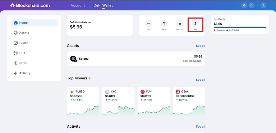The height and width of the screenshot is (133, 276).
Task: Click the 18.23% change on OSAK
Action: [181, 100]
